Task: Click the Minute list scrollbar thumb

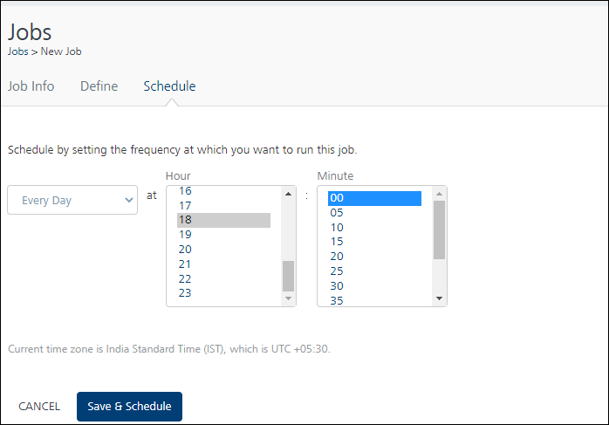Action: click(x=439, y=230)
